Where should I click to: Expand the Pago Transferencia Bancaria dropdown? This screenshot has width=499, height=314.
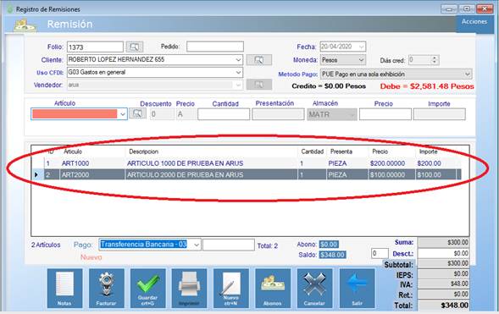197,245
